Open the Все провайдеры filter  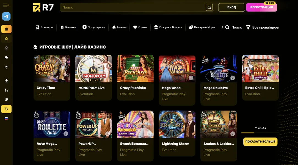point(263,28)
